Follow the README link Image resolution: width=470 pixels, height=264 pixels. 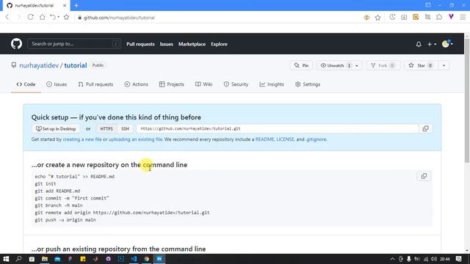coord(264,139)
